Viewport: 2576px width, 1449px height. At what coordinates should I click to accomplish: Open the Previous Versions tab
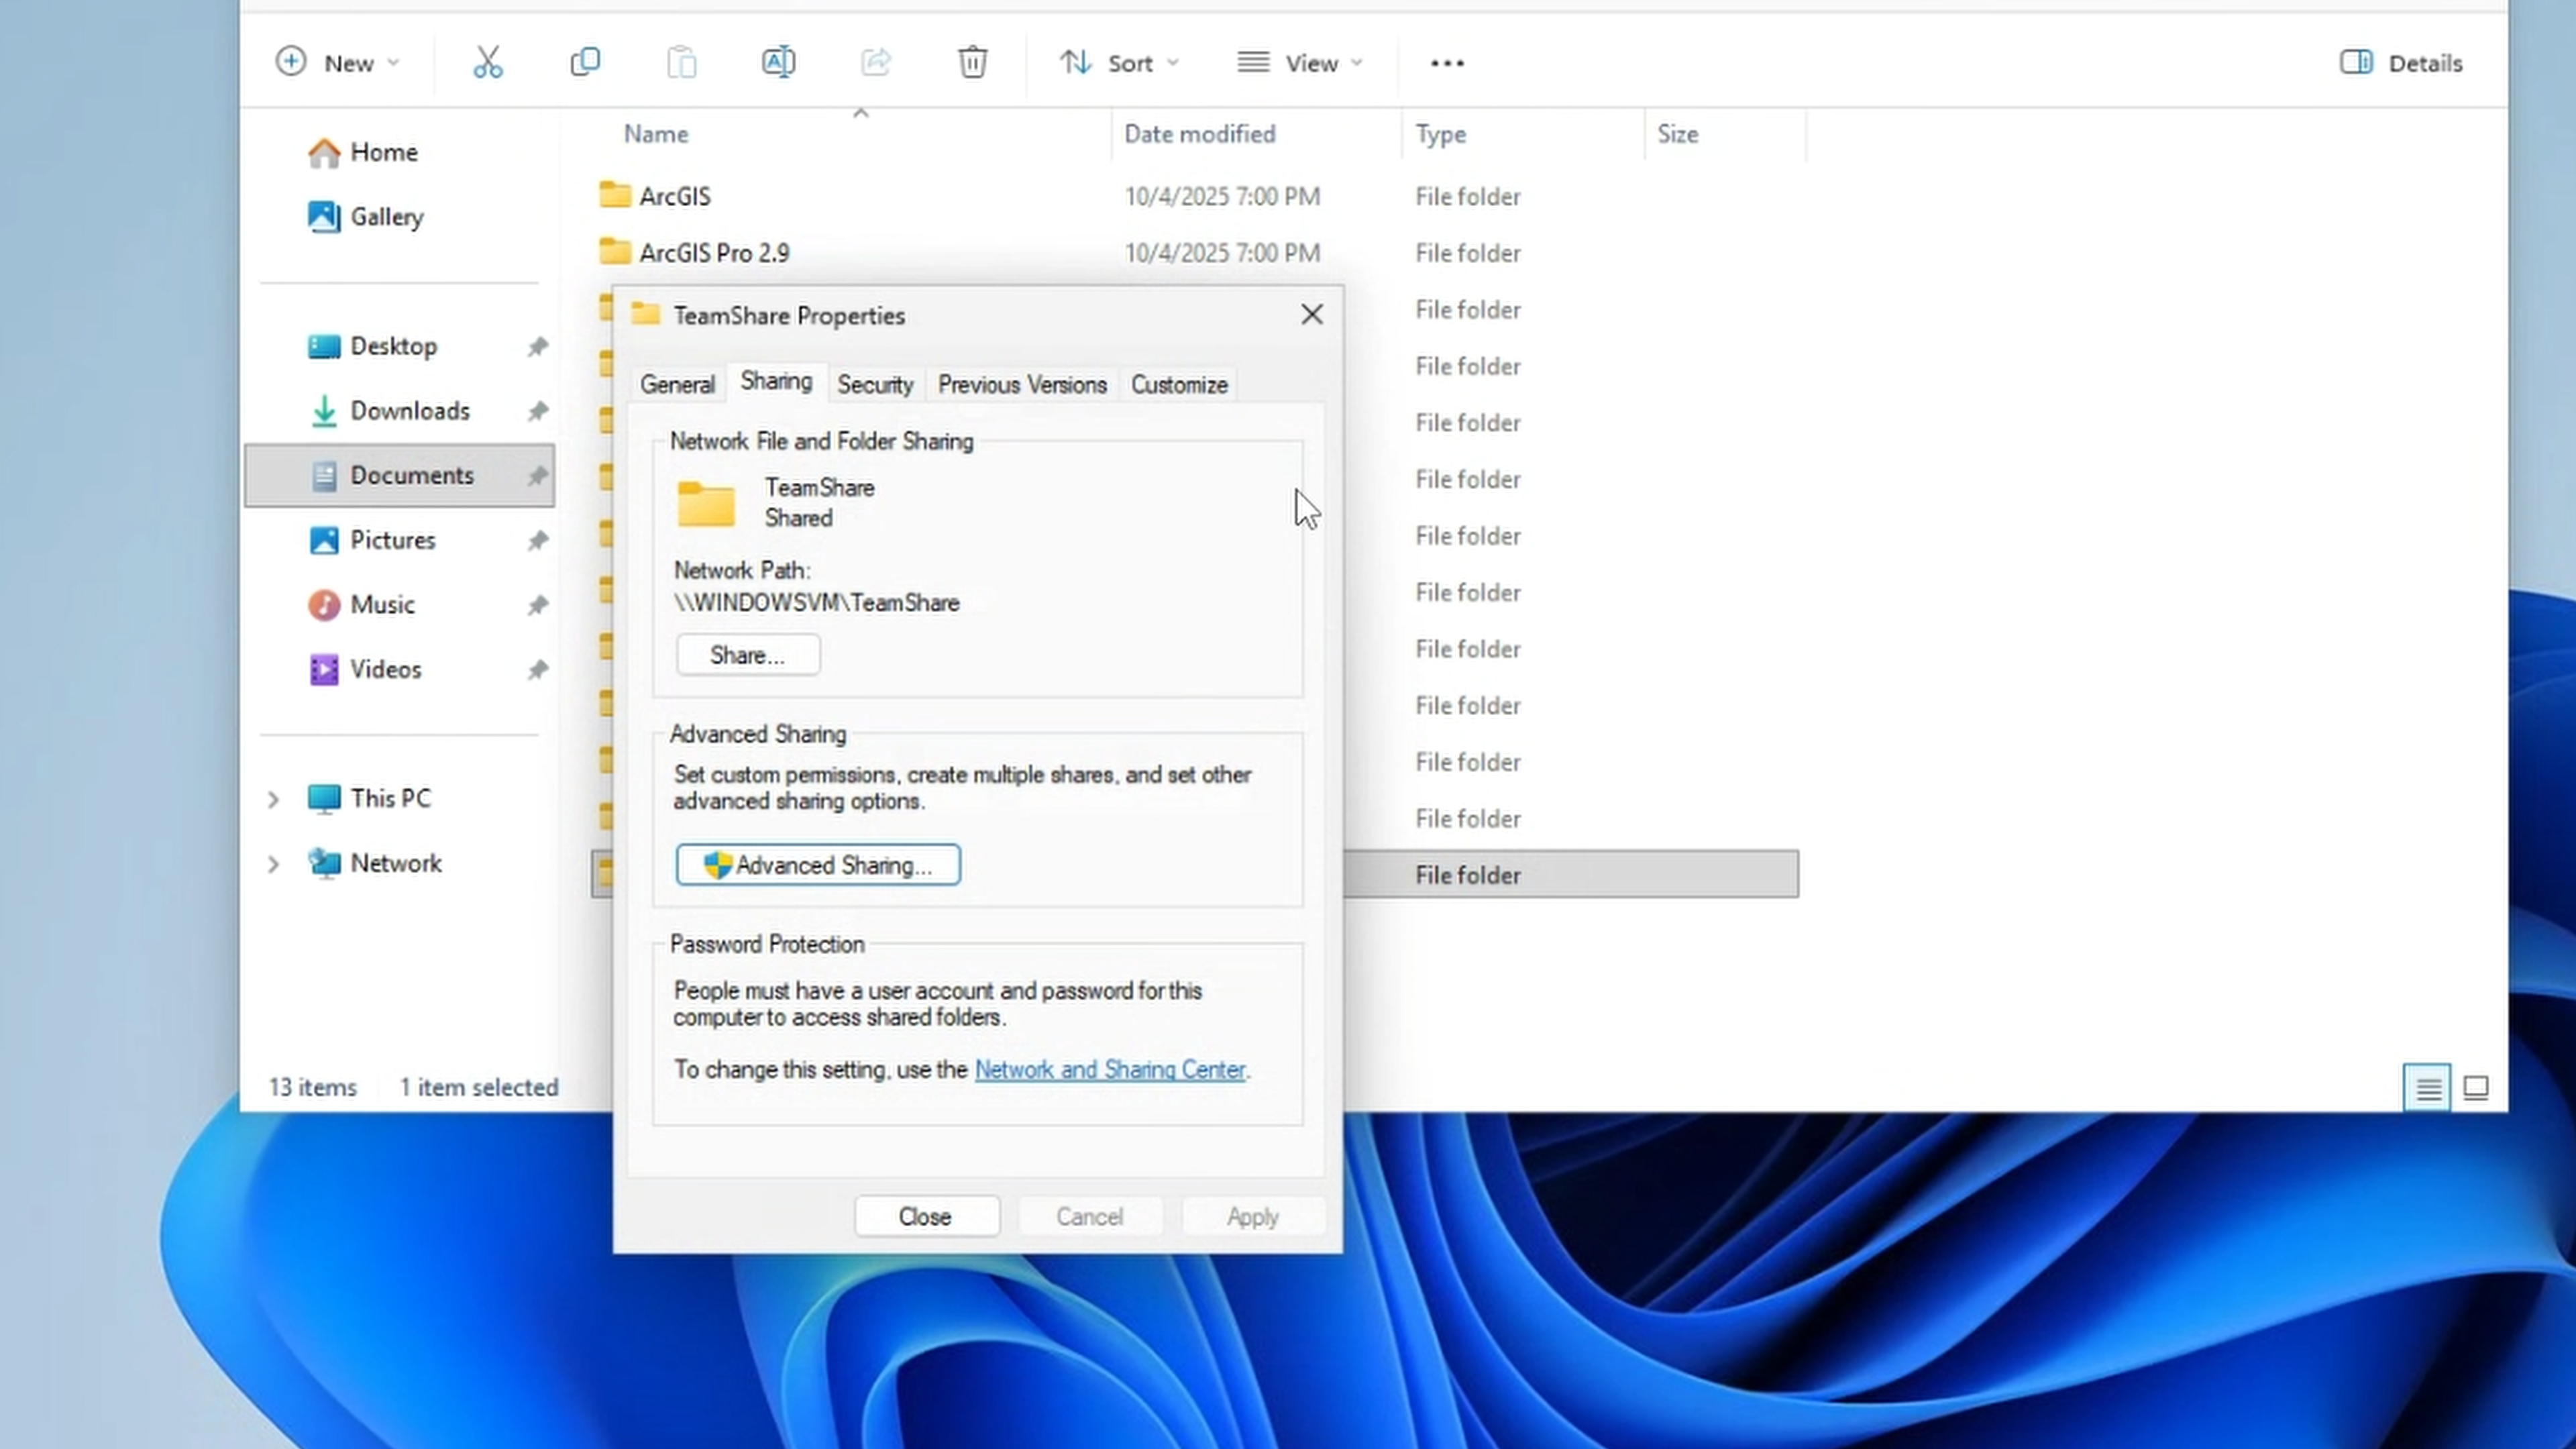point(1022,384)
